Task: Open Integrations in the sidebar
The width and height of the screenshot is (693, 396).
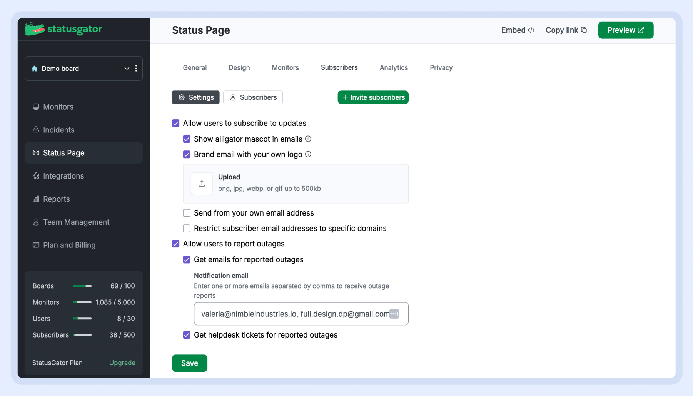Action: 63,176
